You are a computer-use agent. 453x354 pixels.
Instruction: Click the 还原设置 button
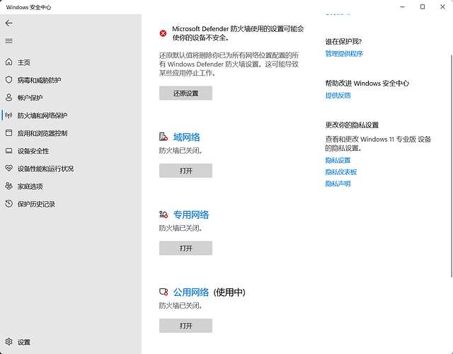(x=185, y=93)
